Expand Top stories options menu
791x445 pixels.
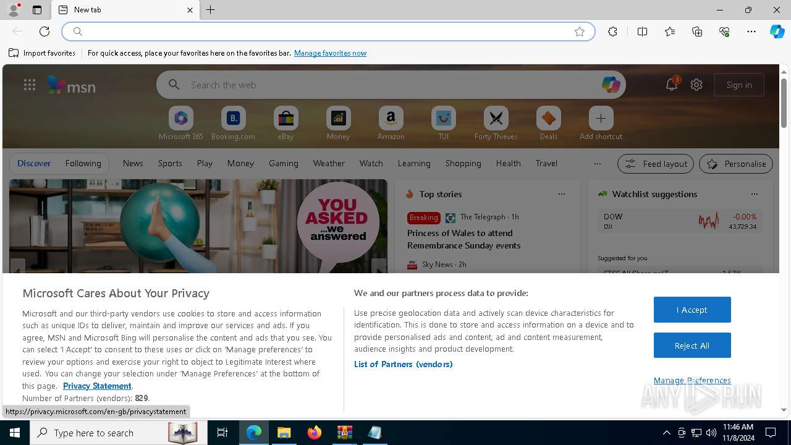(562, 194)
